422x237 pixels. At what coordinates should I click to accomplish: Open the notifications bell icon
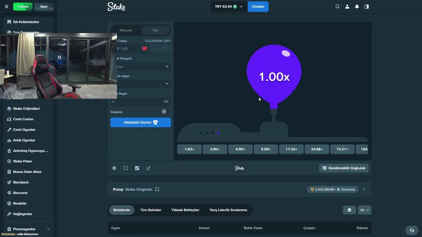coord(357,7)
